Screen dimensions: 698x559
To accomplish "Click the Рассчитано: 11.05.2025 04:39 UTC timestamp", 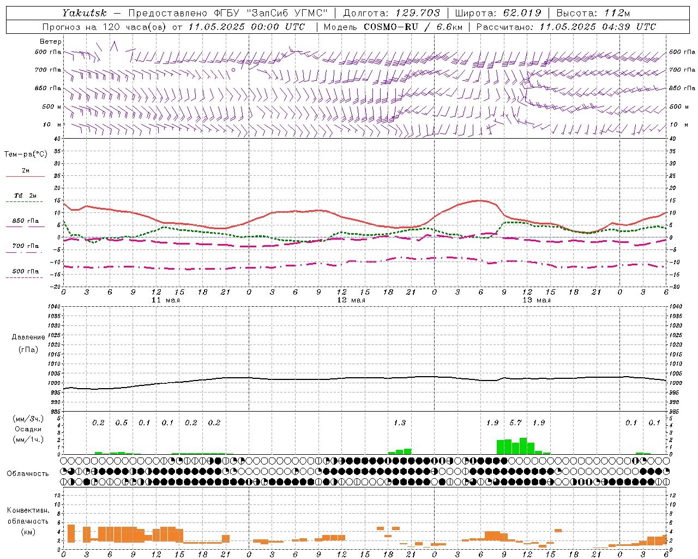I will pos(566,27).
